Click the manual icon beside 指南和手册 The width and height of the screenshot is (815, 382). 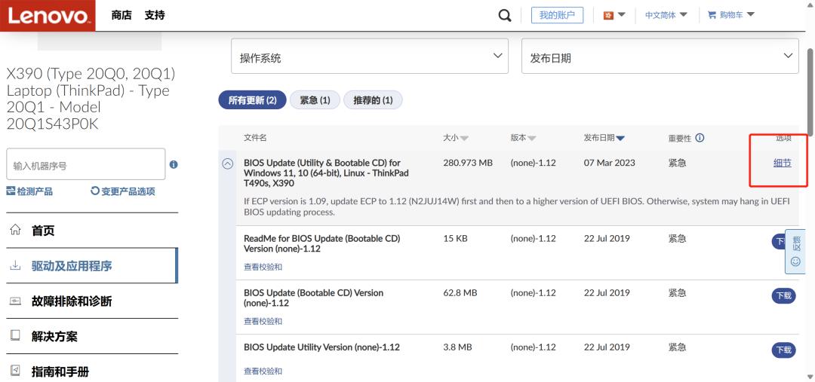coord(16,371)
